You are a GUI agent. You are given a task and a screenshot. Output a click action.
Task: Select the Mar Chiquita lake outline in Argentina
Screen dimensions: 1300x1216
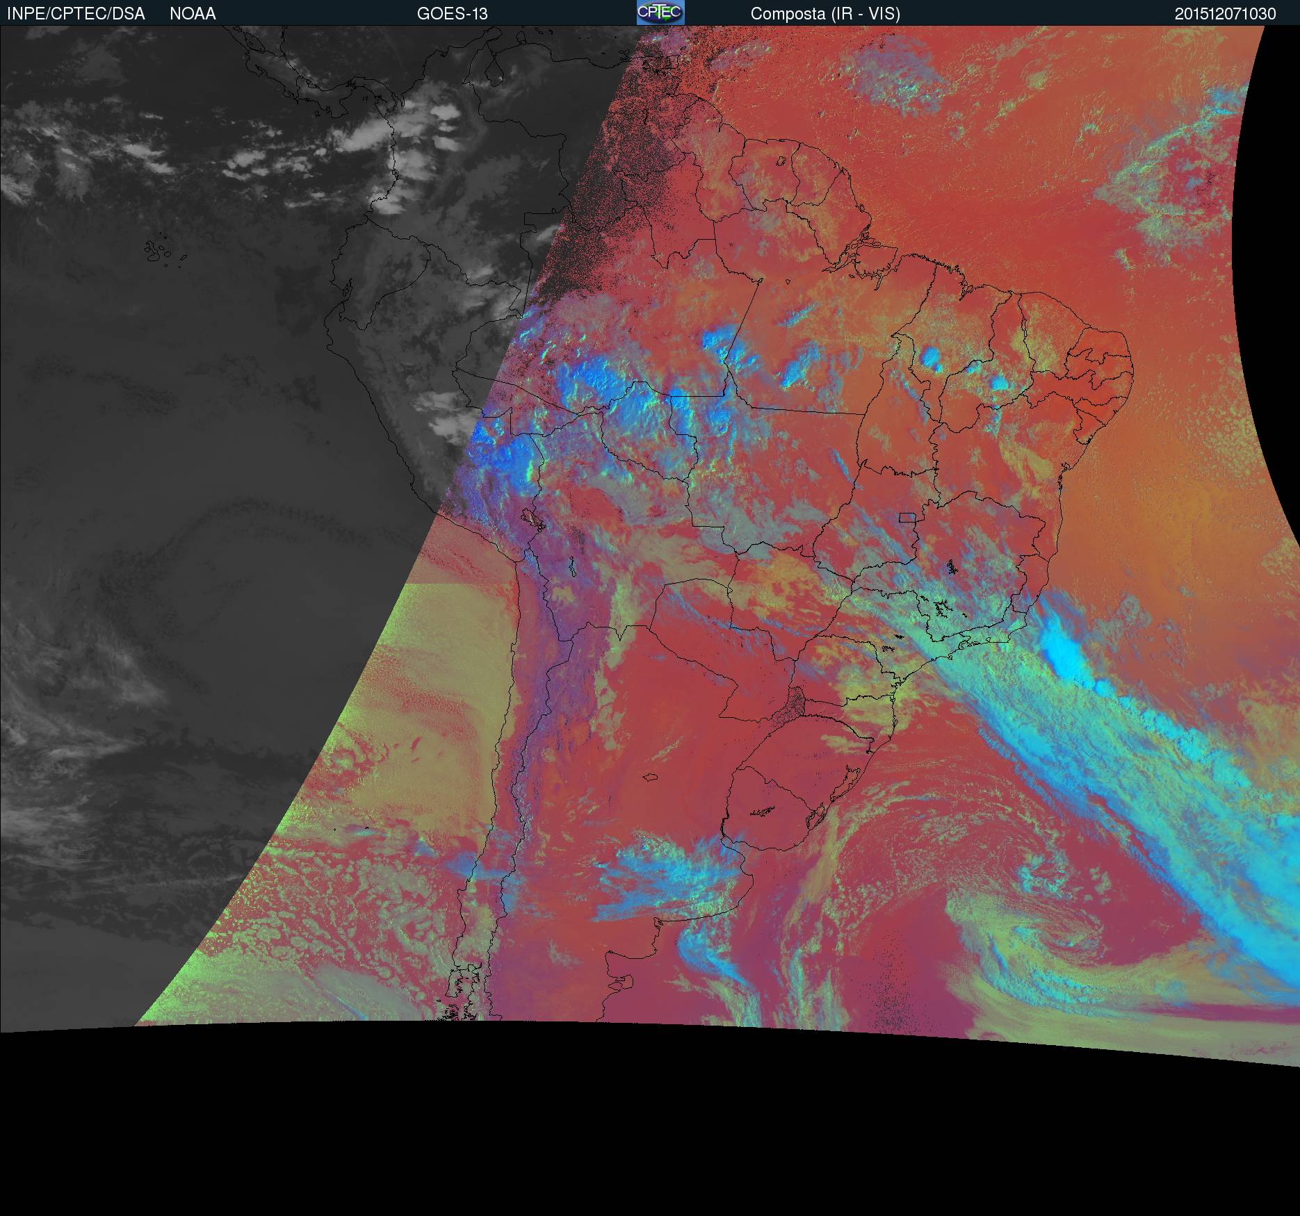651,778
